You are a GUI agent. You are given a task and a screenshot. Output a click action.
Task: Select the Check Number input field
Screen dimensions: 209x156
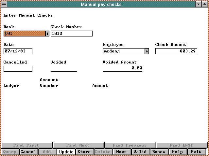coord(71,34)
